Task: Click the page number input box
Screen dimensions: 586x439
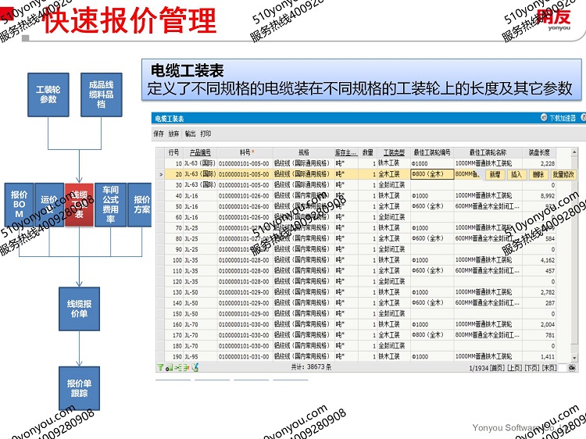Action: pyautogui.click(x=562, y=367)
